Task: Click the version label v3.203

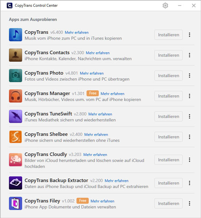Action: pos(75,155)
